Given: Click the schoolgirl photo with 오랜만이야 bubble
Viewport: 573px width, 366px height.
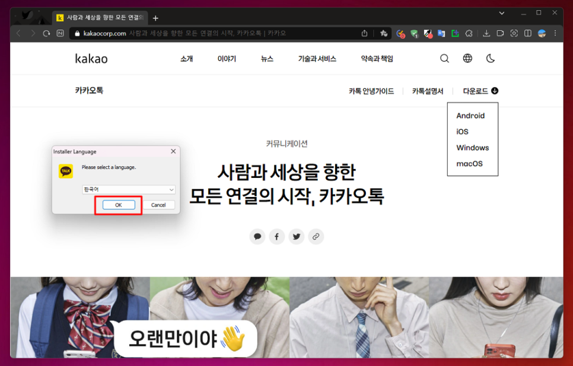Looking at the screenshot, I should [x=80, y=317].
